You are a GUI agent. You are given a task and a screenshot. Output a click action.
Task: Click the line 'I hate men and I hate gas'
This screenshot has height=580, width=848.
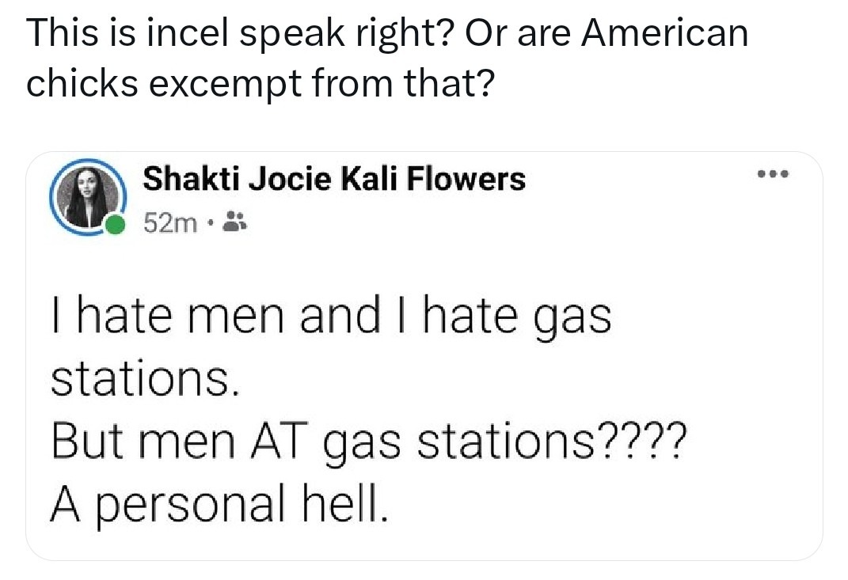pos(332,318)
